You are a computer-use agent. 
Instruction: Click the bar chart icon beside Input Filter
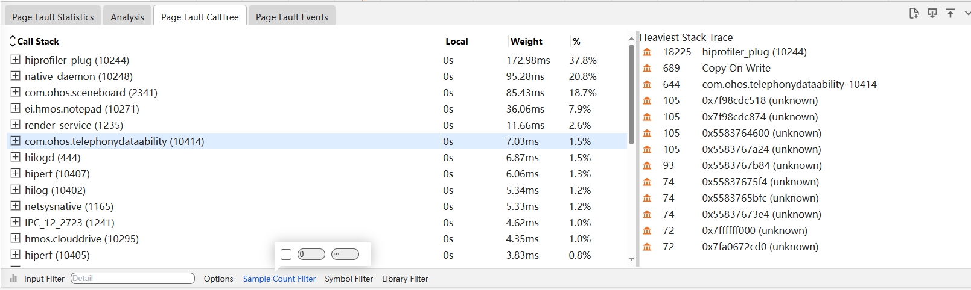pos(13,279)
